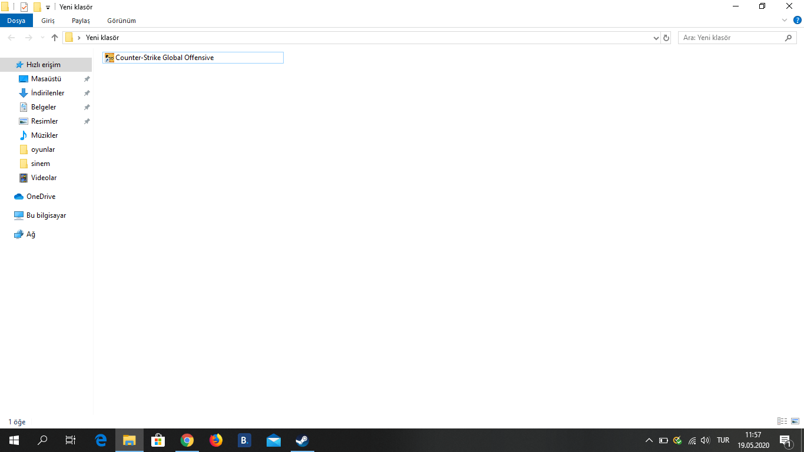The image size is (804, 452).
Task: Switch to the Paylaş ribbon tab
Action: tap(81, 21)
